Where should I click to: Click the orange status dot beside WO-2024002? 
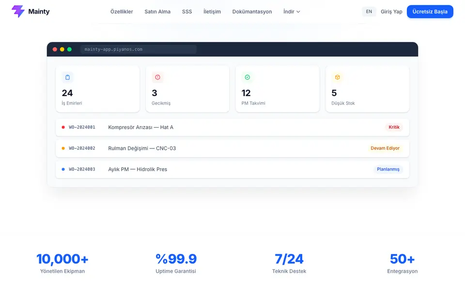coord(63,148)
